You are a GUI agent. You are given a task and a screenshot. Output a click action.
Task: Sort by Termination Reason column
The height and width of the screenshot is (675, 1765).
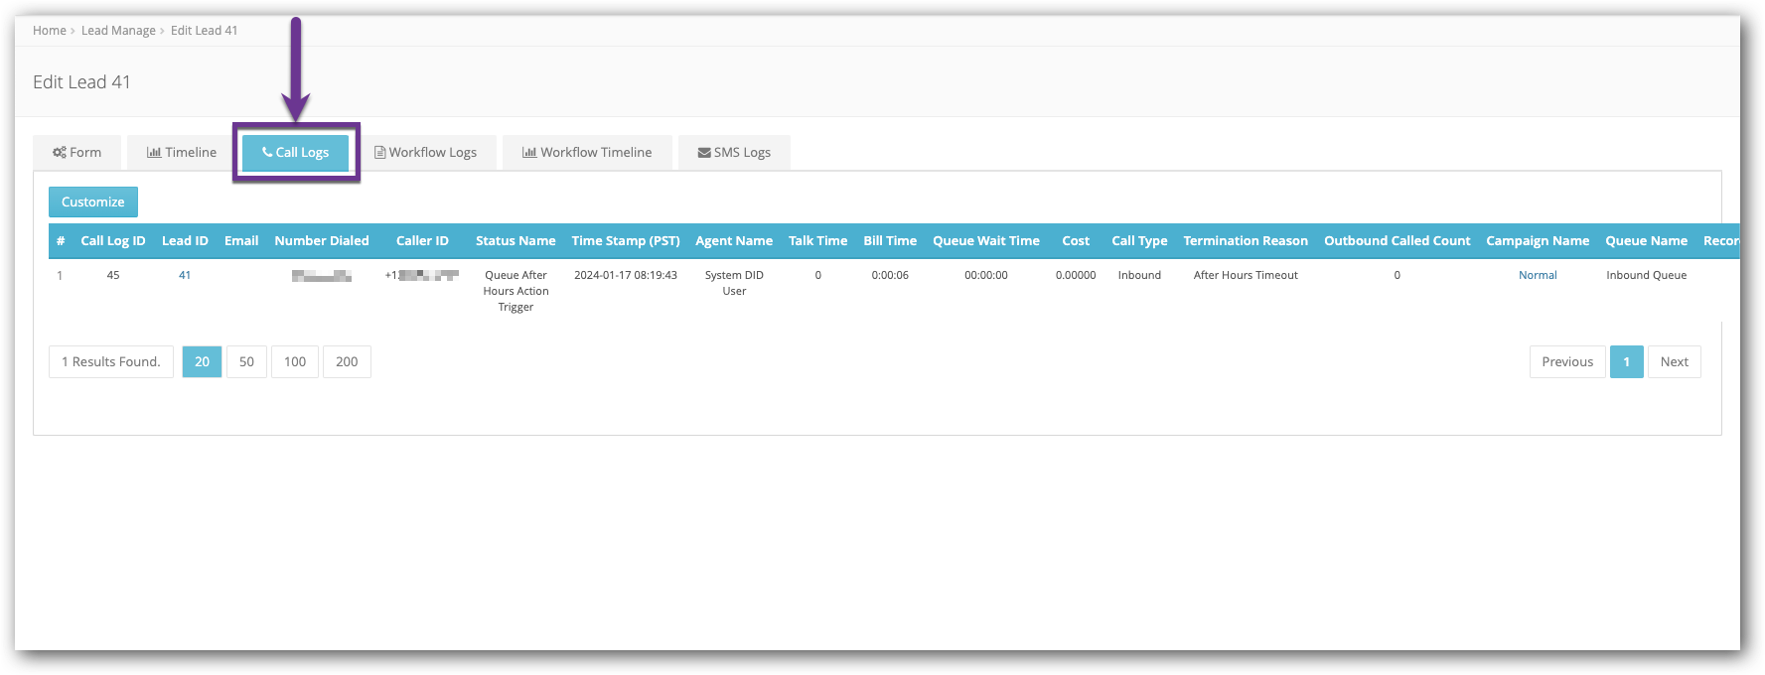[1246, 241]
